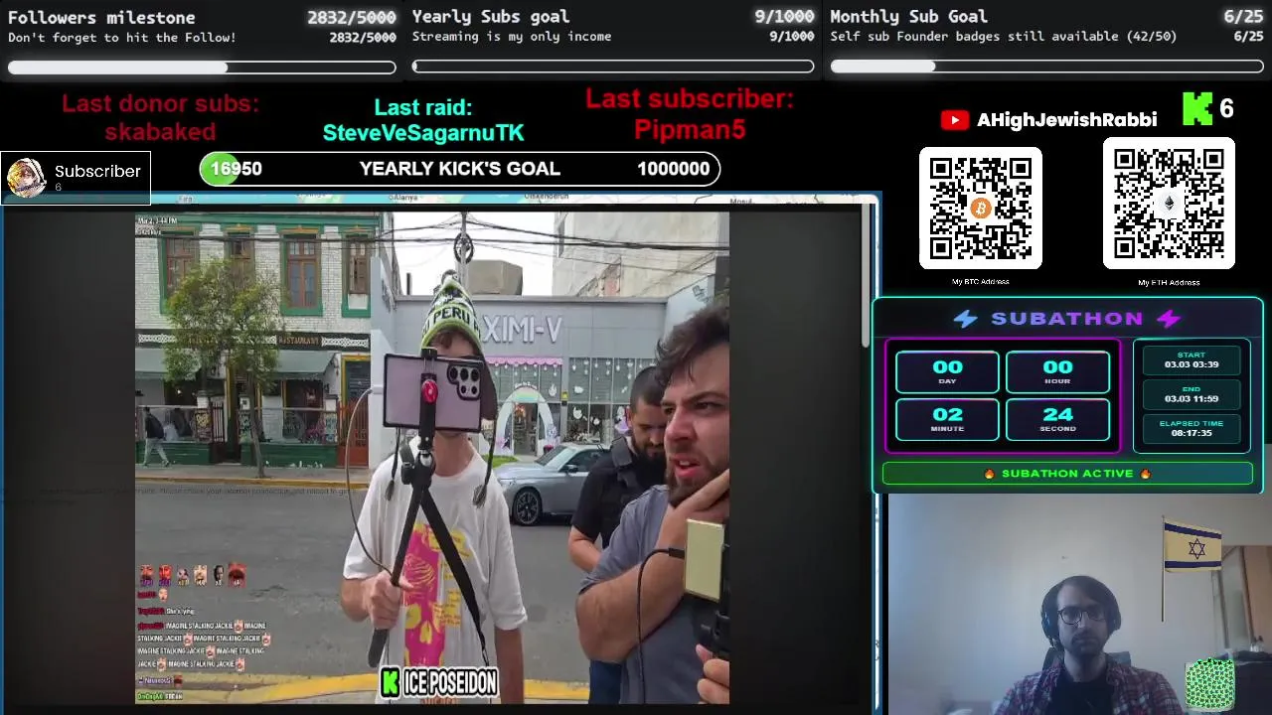Click the subathon SECOND counter showing 24
1272x715 pixels.
(x=1057, y=419)
